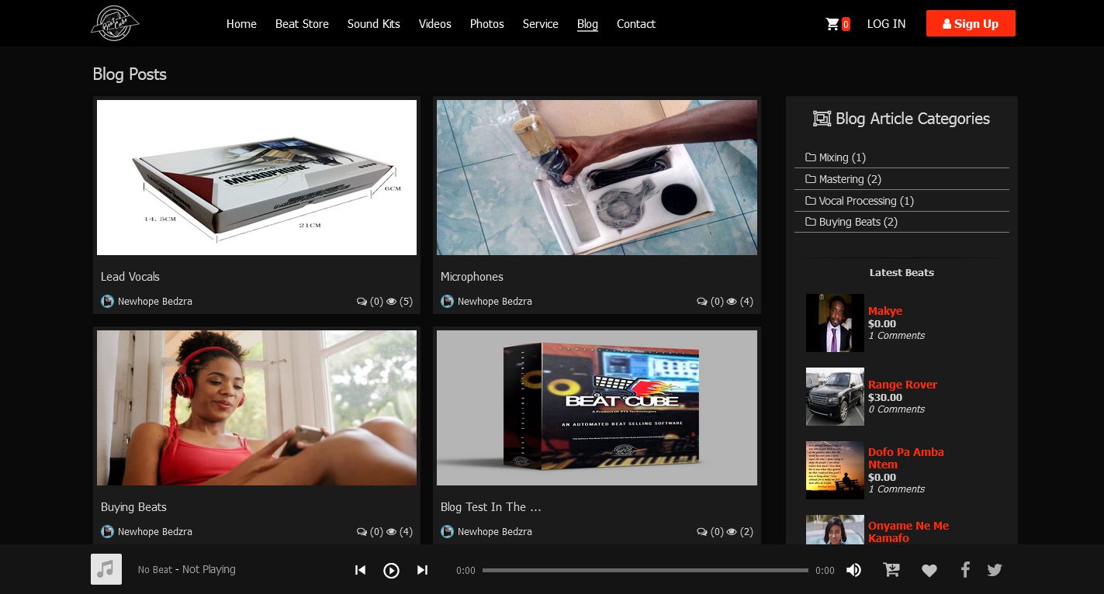The width and height of the screenshot is (1104, 594).
Task: Add current beat to cart from player
Action: [891, 570]
